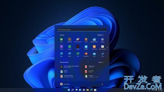Open the Mail app
Image resolution: width=164 pixels, height=92 pixels.
pos(94,54)
